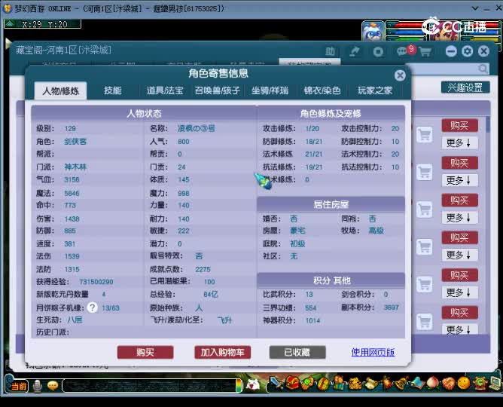The width and height of the screenshot is (503, 407).
Task: Click the 兴趣设置 button
Action: tap(465, 87)
